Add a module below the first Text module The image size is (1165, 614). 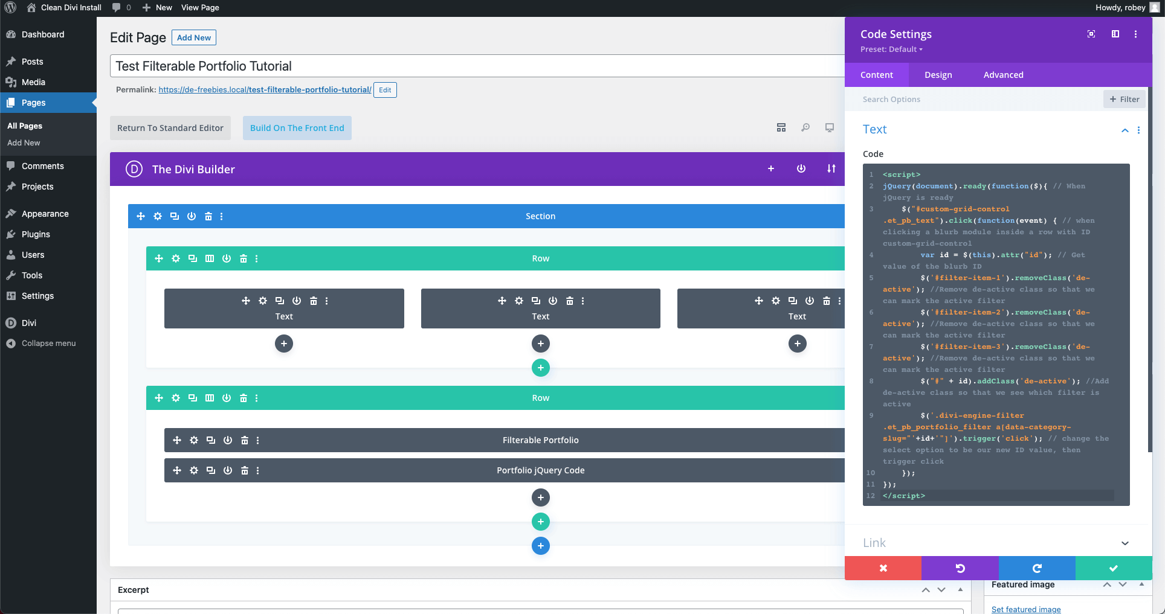click(284, 344)
